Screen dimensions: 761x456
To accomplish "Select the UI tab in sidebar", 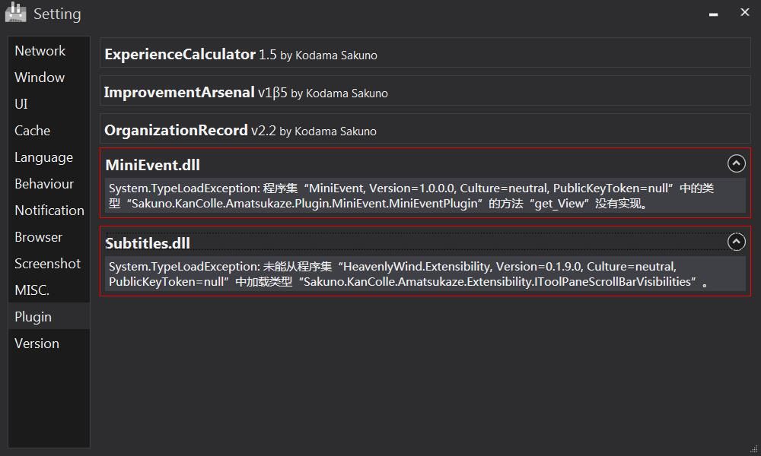I will click(49, 103).
